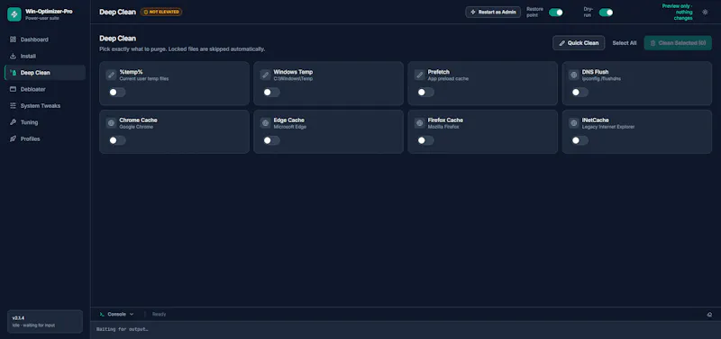Click the console terminal prompt icon

(x=102, y=314)
